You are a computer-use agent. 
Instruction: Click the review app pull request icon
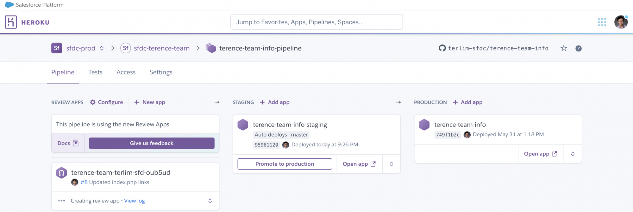[61, 173]
